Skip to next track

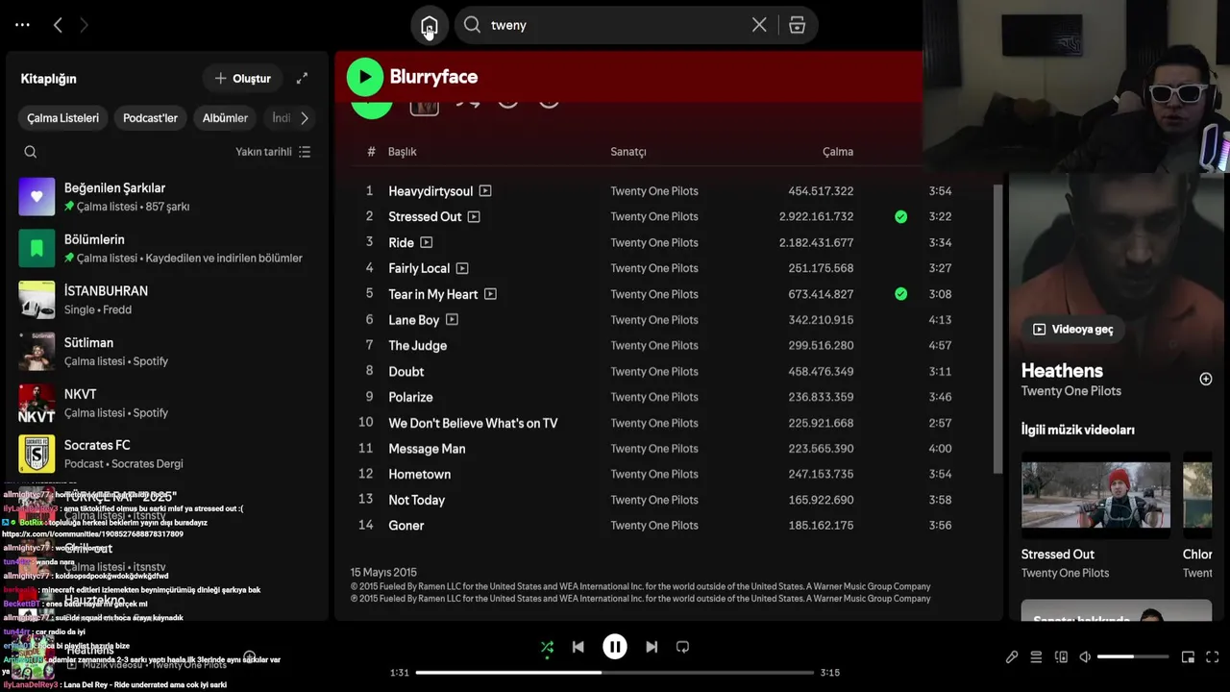(x=652, y=648)
